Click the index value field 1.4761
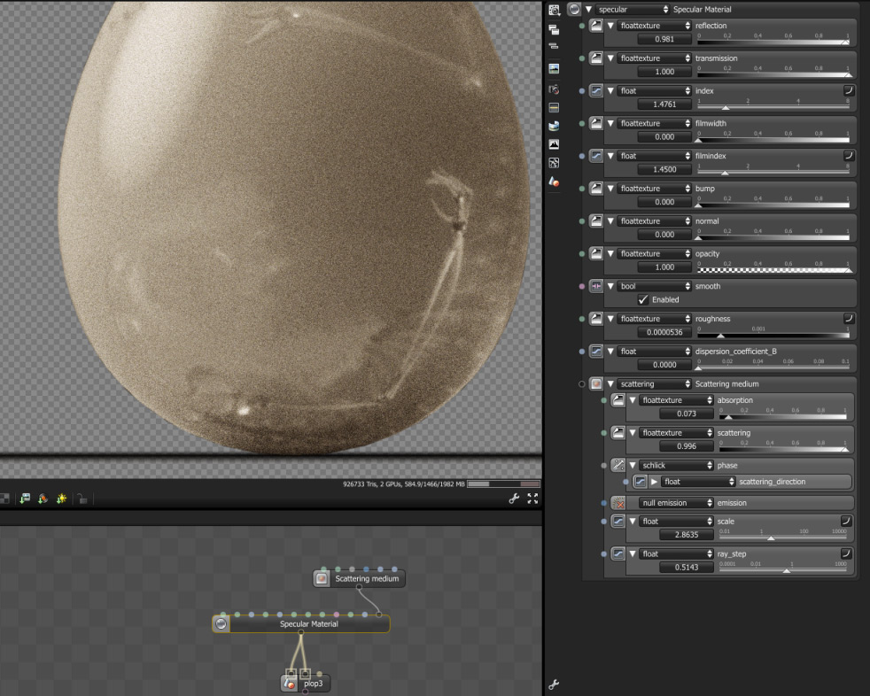The width and height of the screenshot is (870, 696). coord(664,104)
